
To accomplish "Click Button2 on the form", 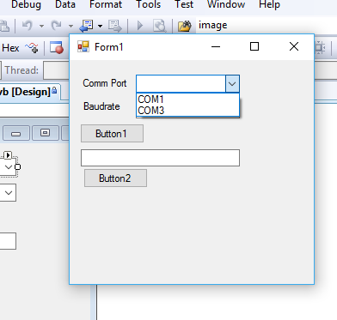I will click(115, 178).
